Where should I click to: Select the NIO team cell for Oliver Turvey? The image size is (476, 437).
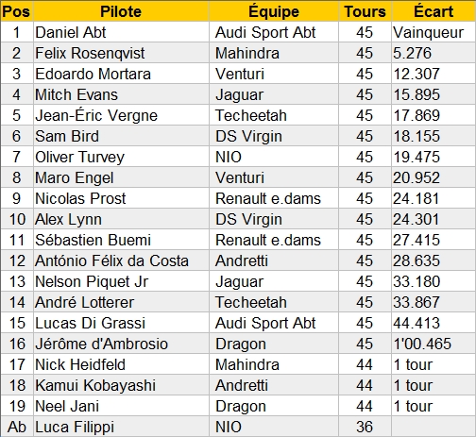(274, 157)
